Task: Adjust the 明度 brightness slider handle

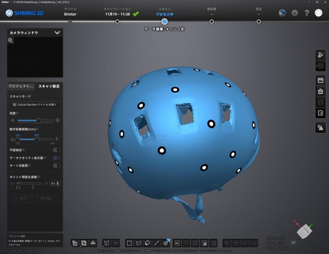Action: tap(39, 120)
